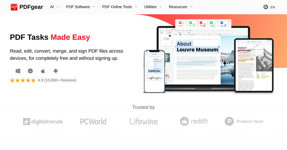Expand the PDF Online Tools chevron
The image size is (287, 150).
click(136, 7)
